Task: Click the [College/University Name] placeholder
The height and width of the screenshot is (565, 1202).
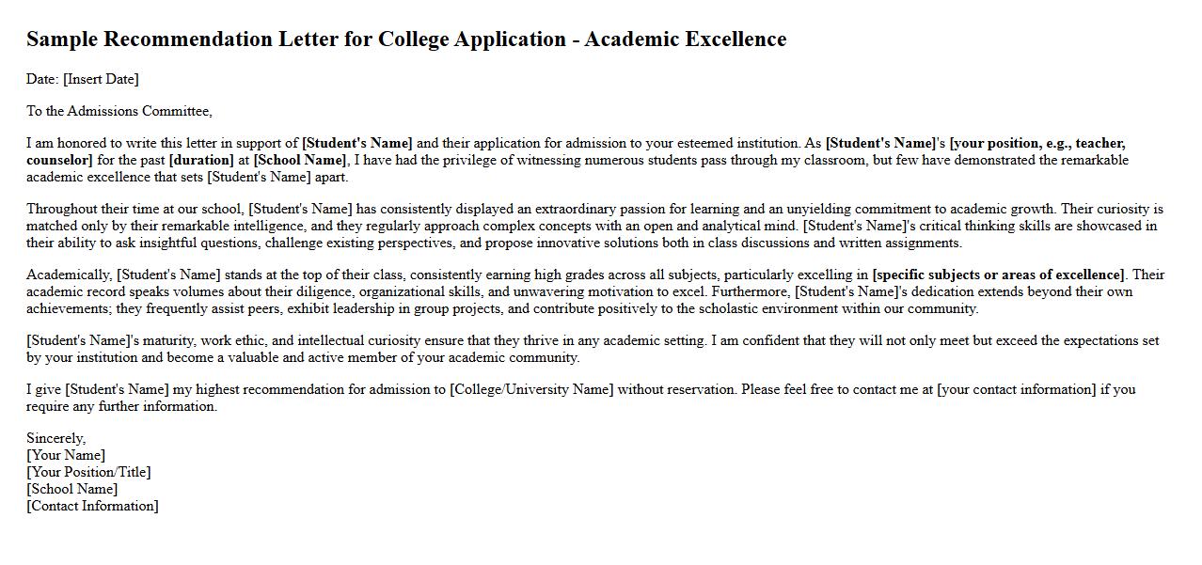Action: [x=531, y=389]
